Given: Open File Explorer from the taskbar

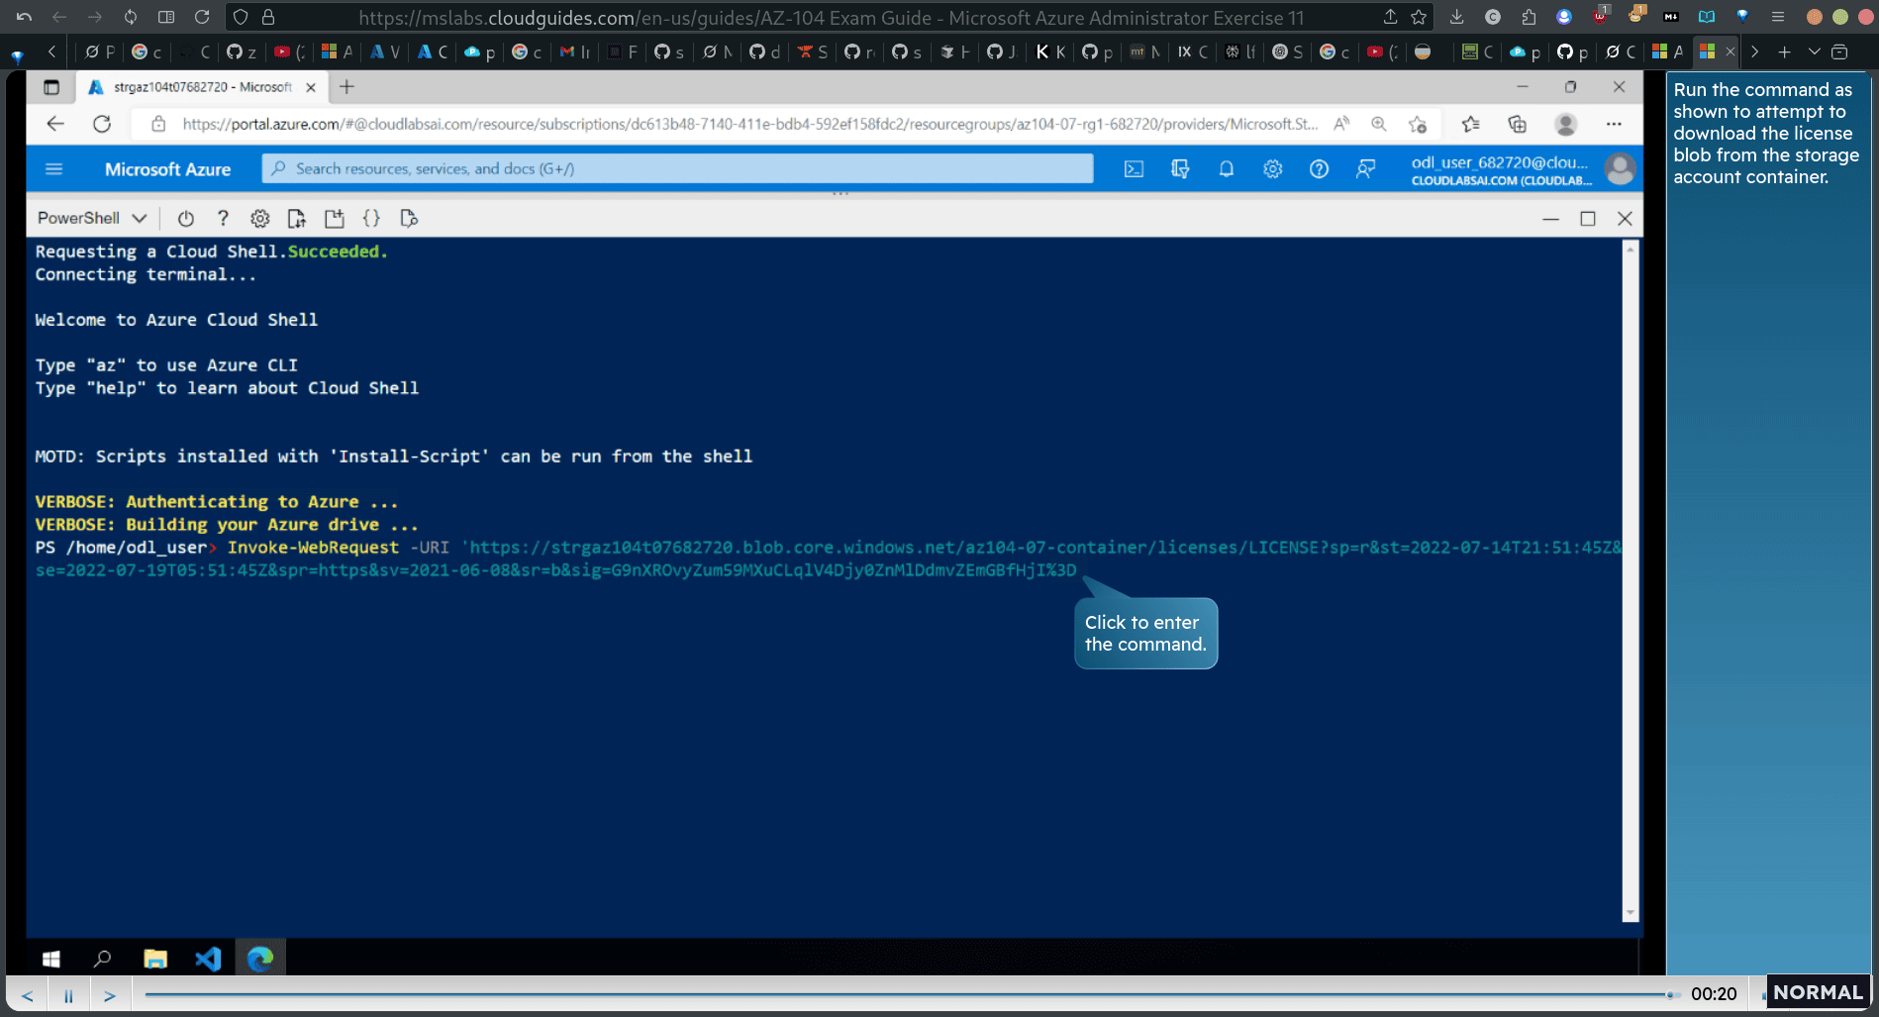Looking at the screenshot, I should pyautogui.click(x=155, y=959).
